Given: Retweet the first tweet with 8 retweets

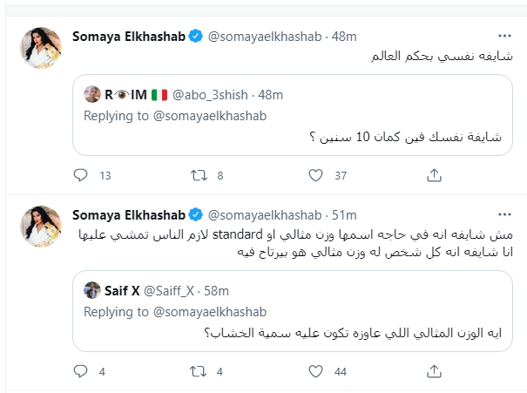Looking at the screenshot, I should pos(198,176).
